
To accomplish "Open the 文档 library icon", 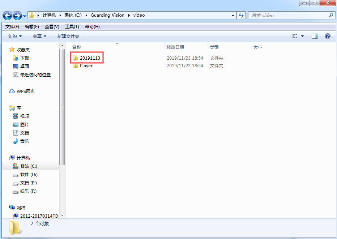I will coord(16,133).
